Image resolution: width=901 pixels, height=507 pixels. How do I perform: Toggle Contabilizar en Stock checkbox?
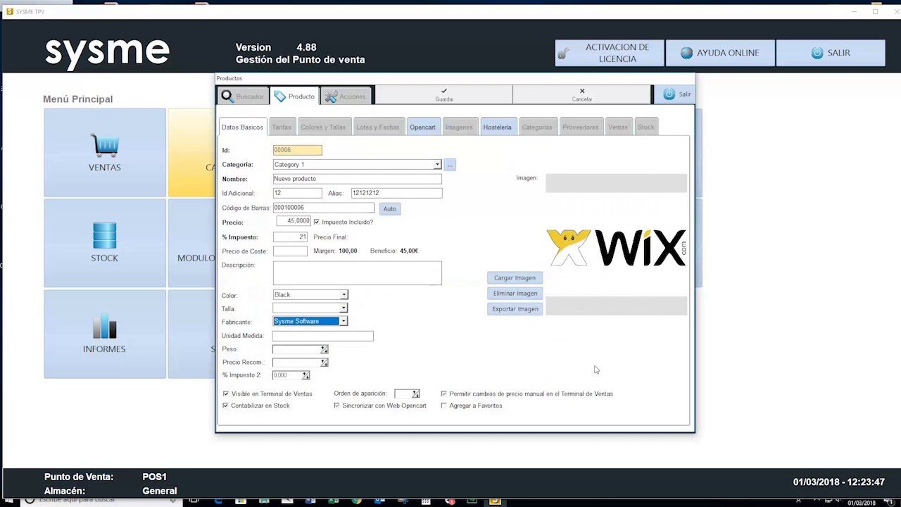click(x=225, y=406)
